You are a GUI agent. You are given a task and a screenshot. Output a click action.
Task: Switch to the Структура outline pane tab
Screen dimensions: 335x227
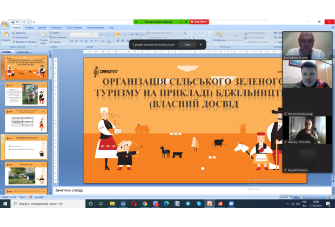click(23, 52)
